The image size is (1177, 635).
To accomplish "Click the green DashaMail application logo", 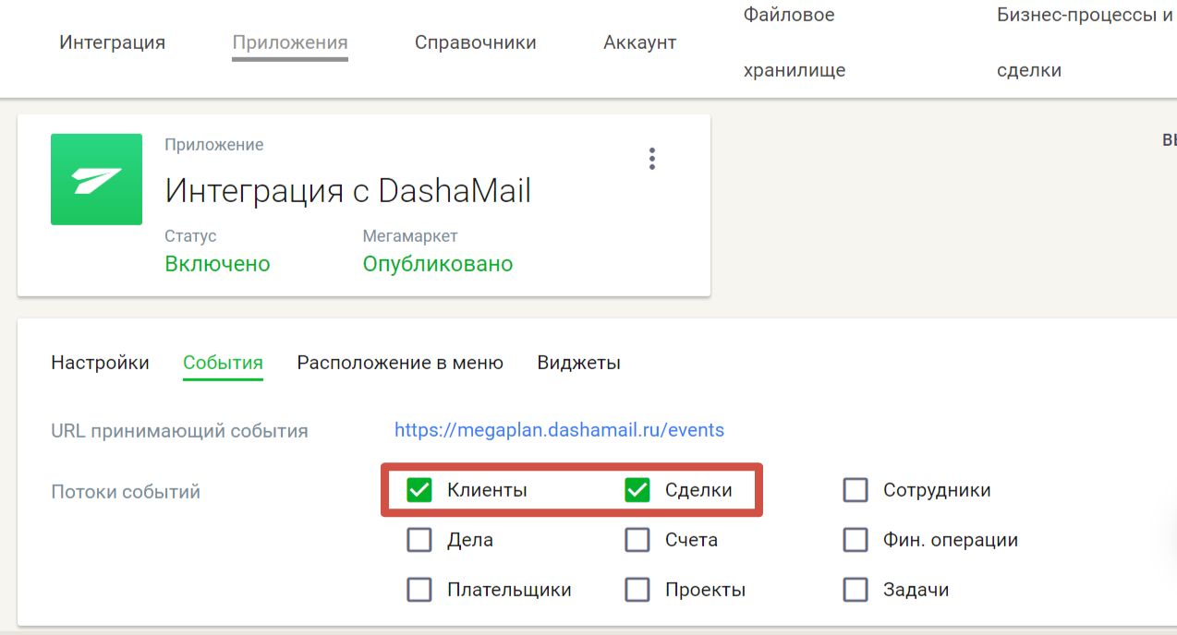I will click(x=96, y=179).
